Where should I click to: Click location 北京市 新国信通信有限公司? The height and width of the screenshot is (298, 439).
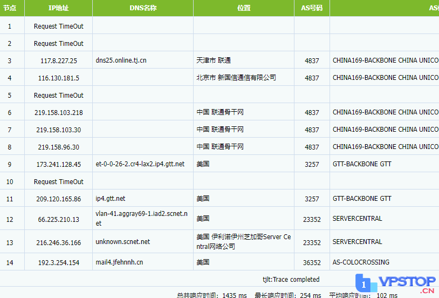coord(236,78)
